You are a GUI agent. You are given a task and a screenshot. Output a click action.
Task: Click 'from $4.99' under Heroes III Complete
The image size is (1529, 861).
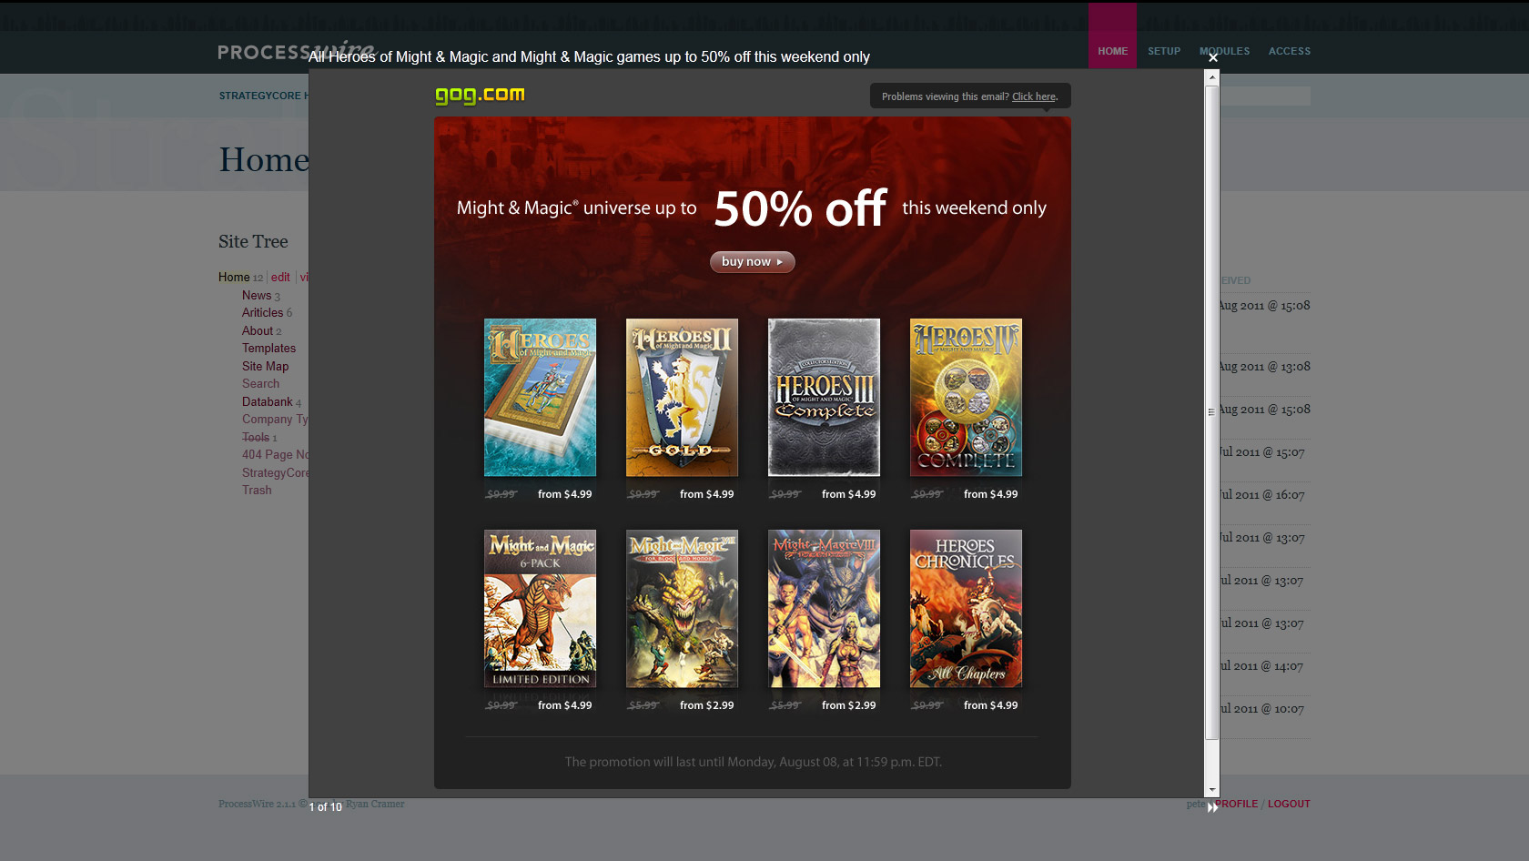[848, 494]
